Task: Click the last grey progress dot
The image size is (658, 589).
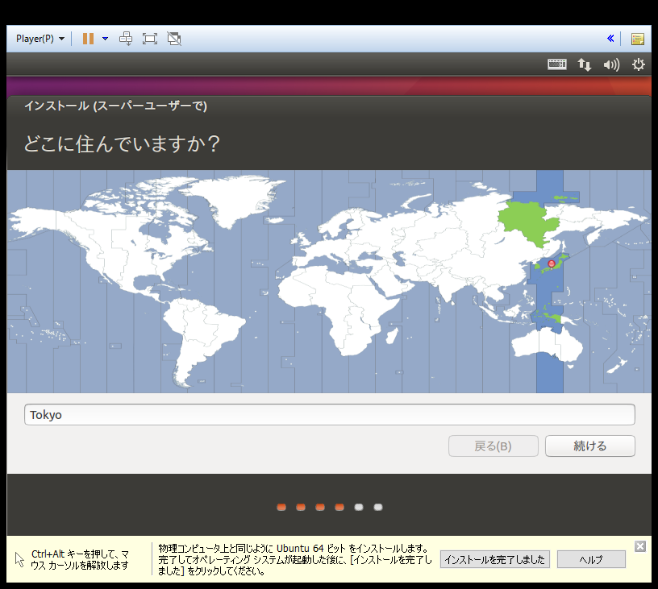Action: (378, 508)
